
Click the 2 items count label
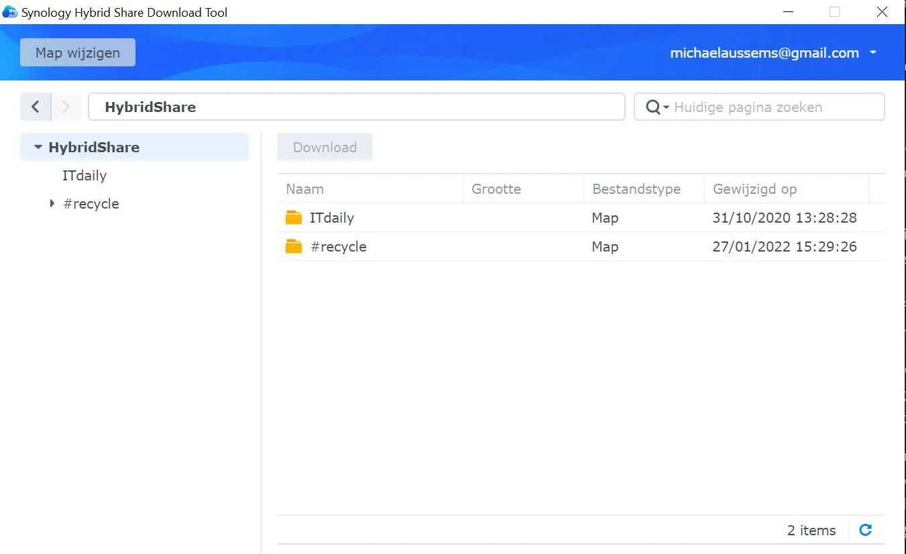tap(811, 531)
